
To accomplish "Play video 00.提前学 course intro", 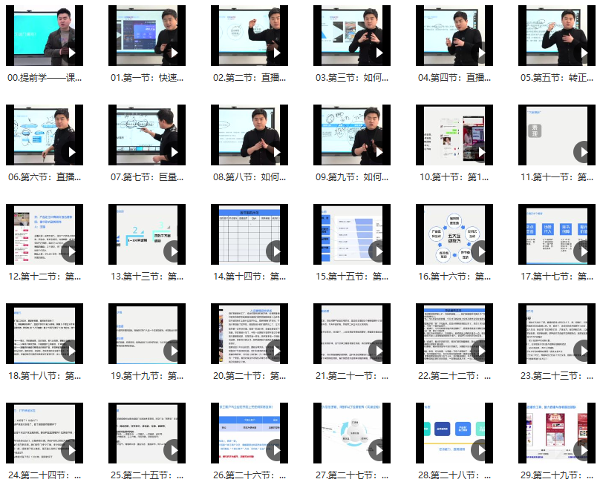I will [71, 53].
